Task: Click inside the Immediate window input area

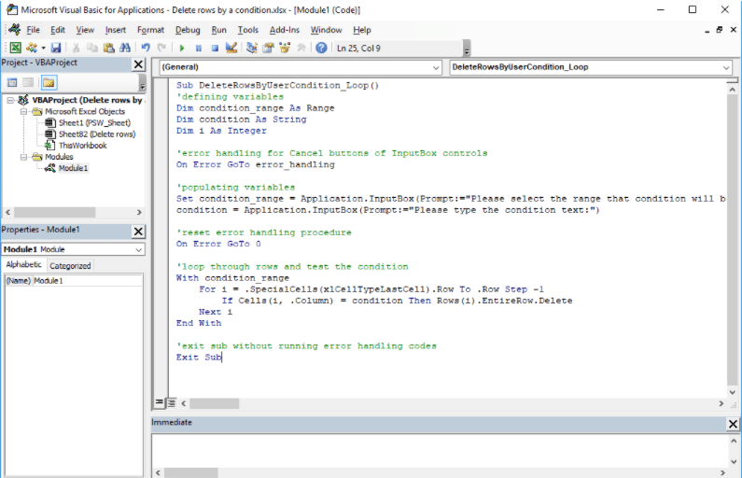Action: [x=440, y=450]
